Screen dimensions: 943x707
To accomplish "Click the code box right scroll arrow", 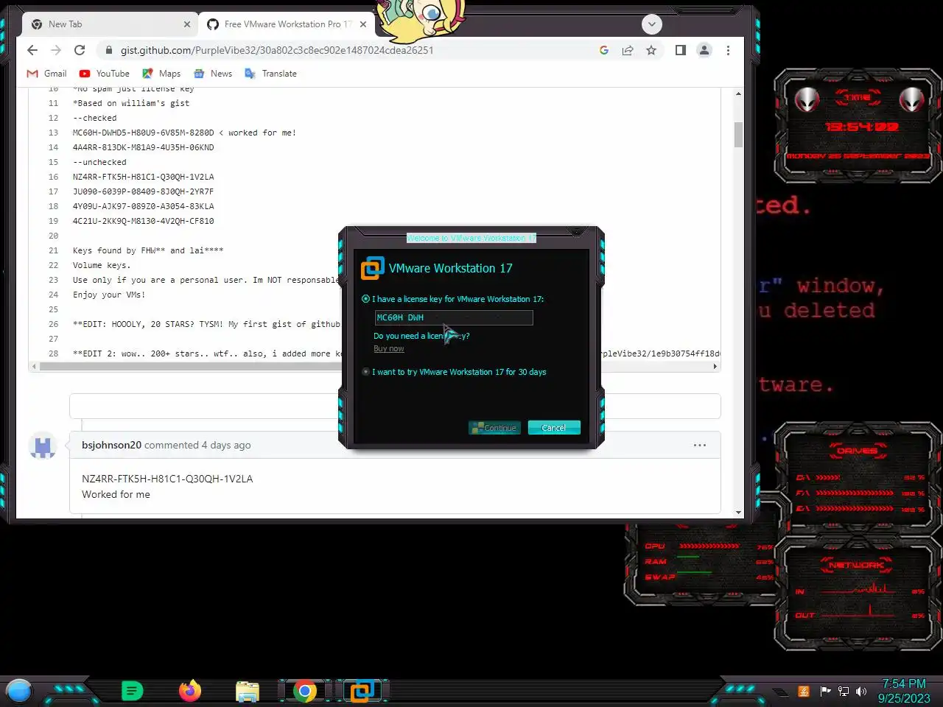I will tap(715, 366).
